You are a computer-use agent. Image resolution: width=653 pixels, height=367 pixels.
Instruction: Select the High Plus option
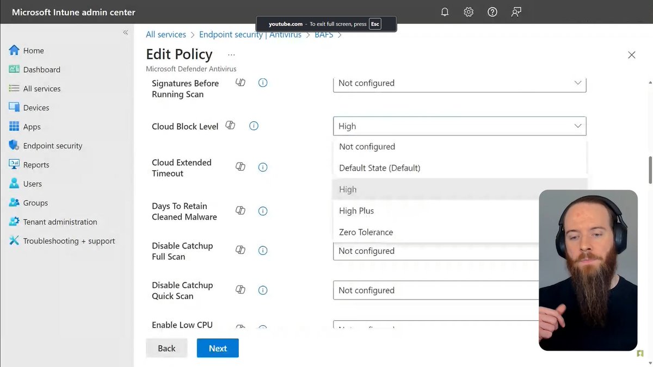pyautogui.click(x=436, y=211)
